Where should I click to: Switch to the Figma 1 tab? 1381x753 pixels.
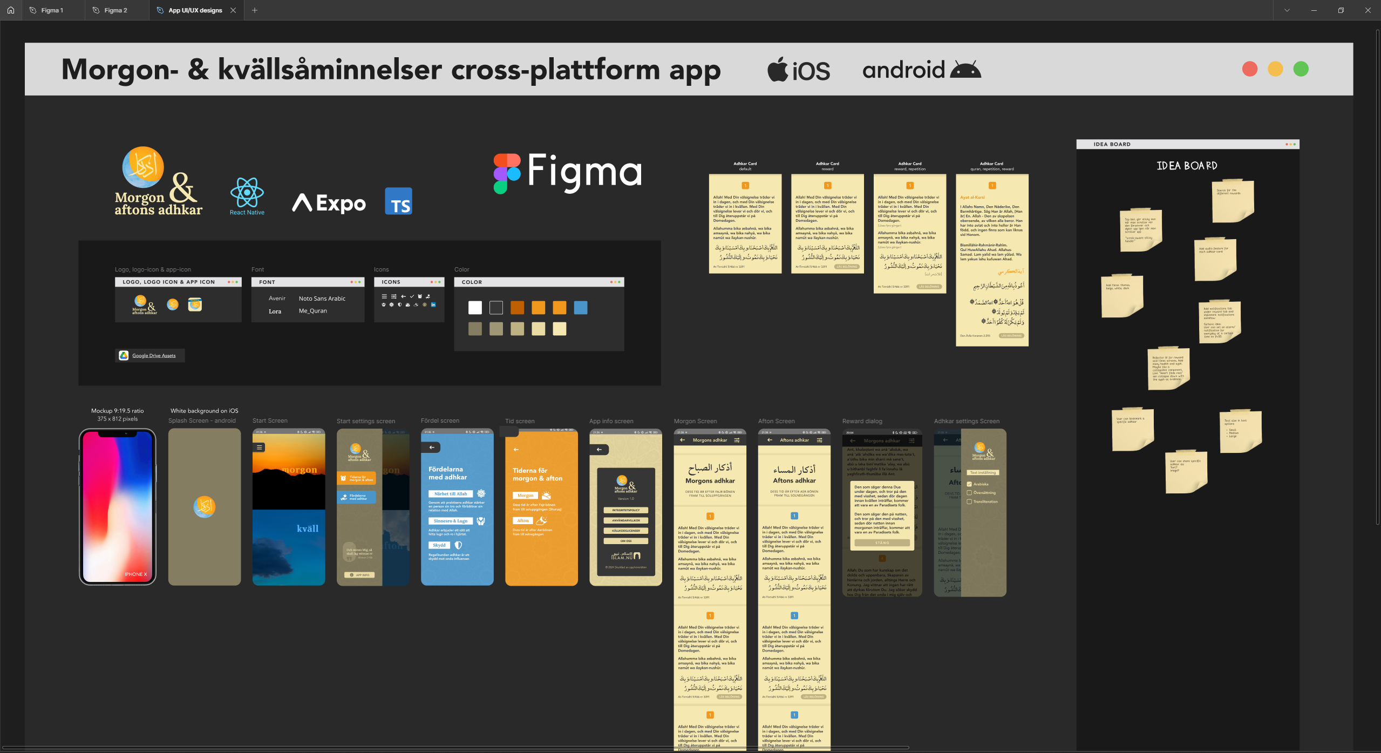point(52,10)
